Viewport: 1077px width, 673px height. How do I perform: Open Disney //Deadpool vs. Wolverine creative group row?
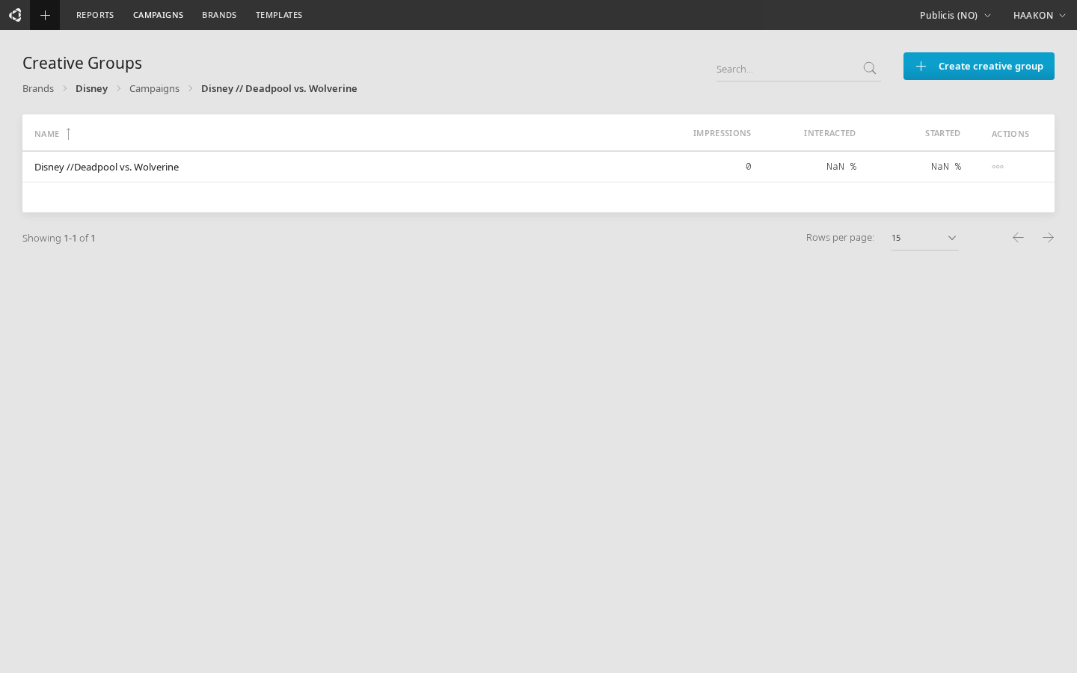tap(107, 167)
